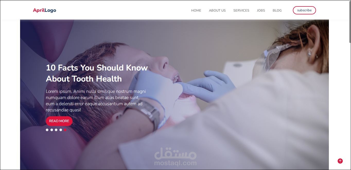Go to the ABOUT US page
This screenshot has width=351, height=170.
coord(217,11)
